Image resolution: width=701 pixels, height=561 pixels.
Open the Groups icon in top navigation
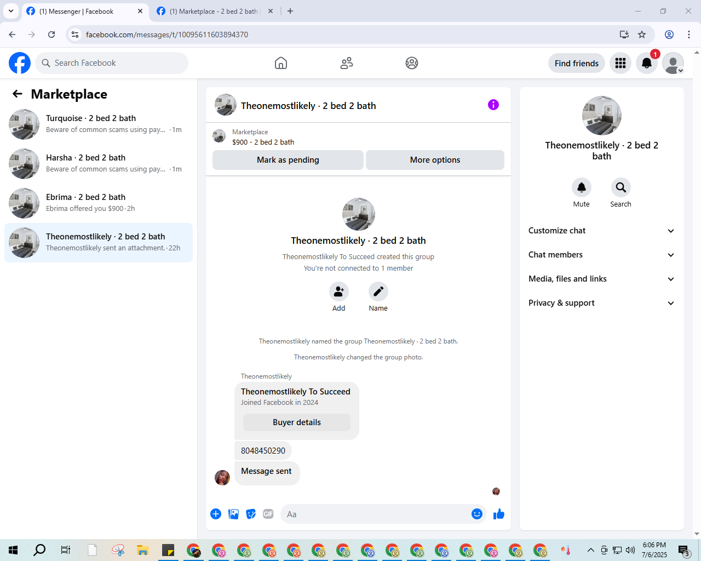pyautogui.click(x=412, y=63)
